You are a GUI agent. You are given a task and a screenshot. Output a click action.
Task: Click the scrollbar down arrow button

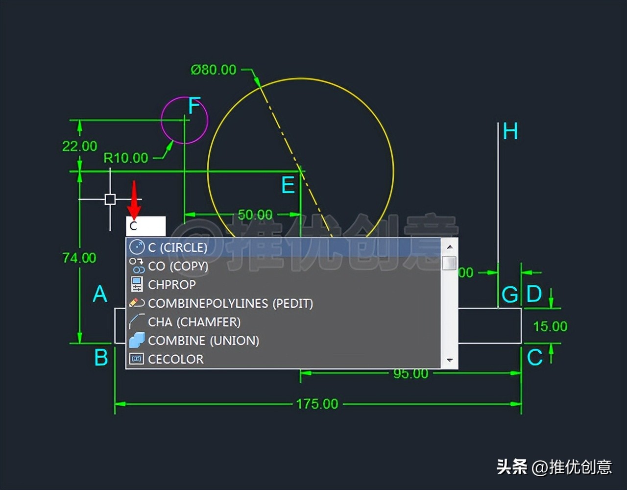click(451, 359)
